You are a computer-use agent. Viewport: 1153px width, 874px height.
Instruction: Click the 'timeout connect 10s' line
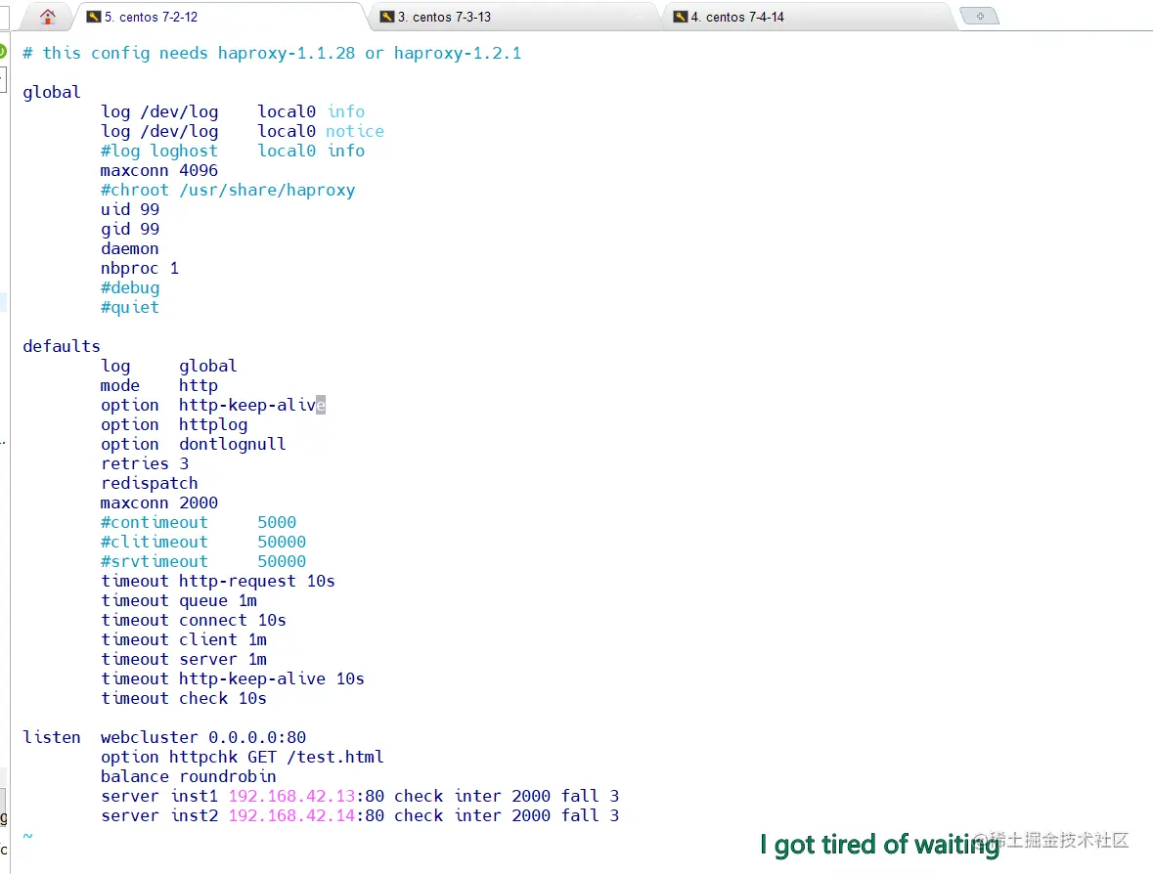194,621
